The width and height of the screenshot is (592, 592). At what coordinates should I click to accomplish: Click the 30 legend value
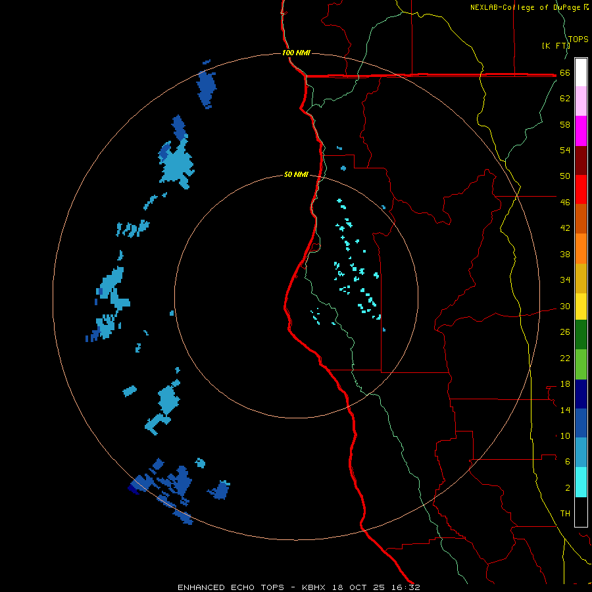[565, 306]
